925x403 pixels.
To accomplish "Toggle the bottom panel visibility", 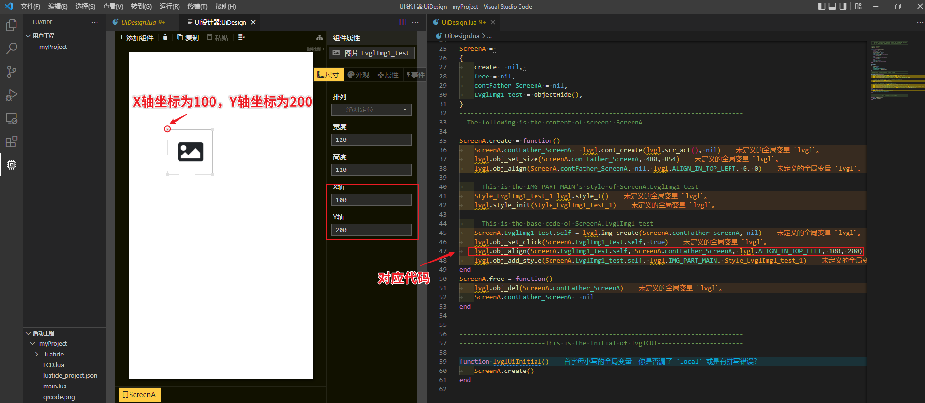I will pos(832,6).
